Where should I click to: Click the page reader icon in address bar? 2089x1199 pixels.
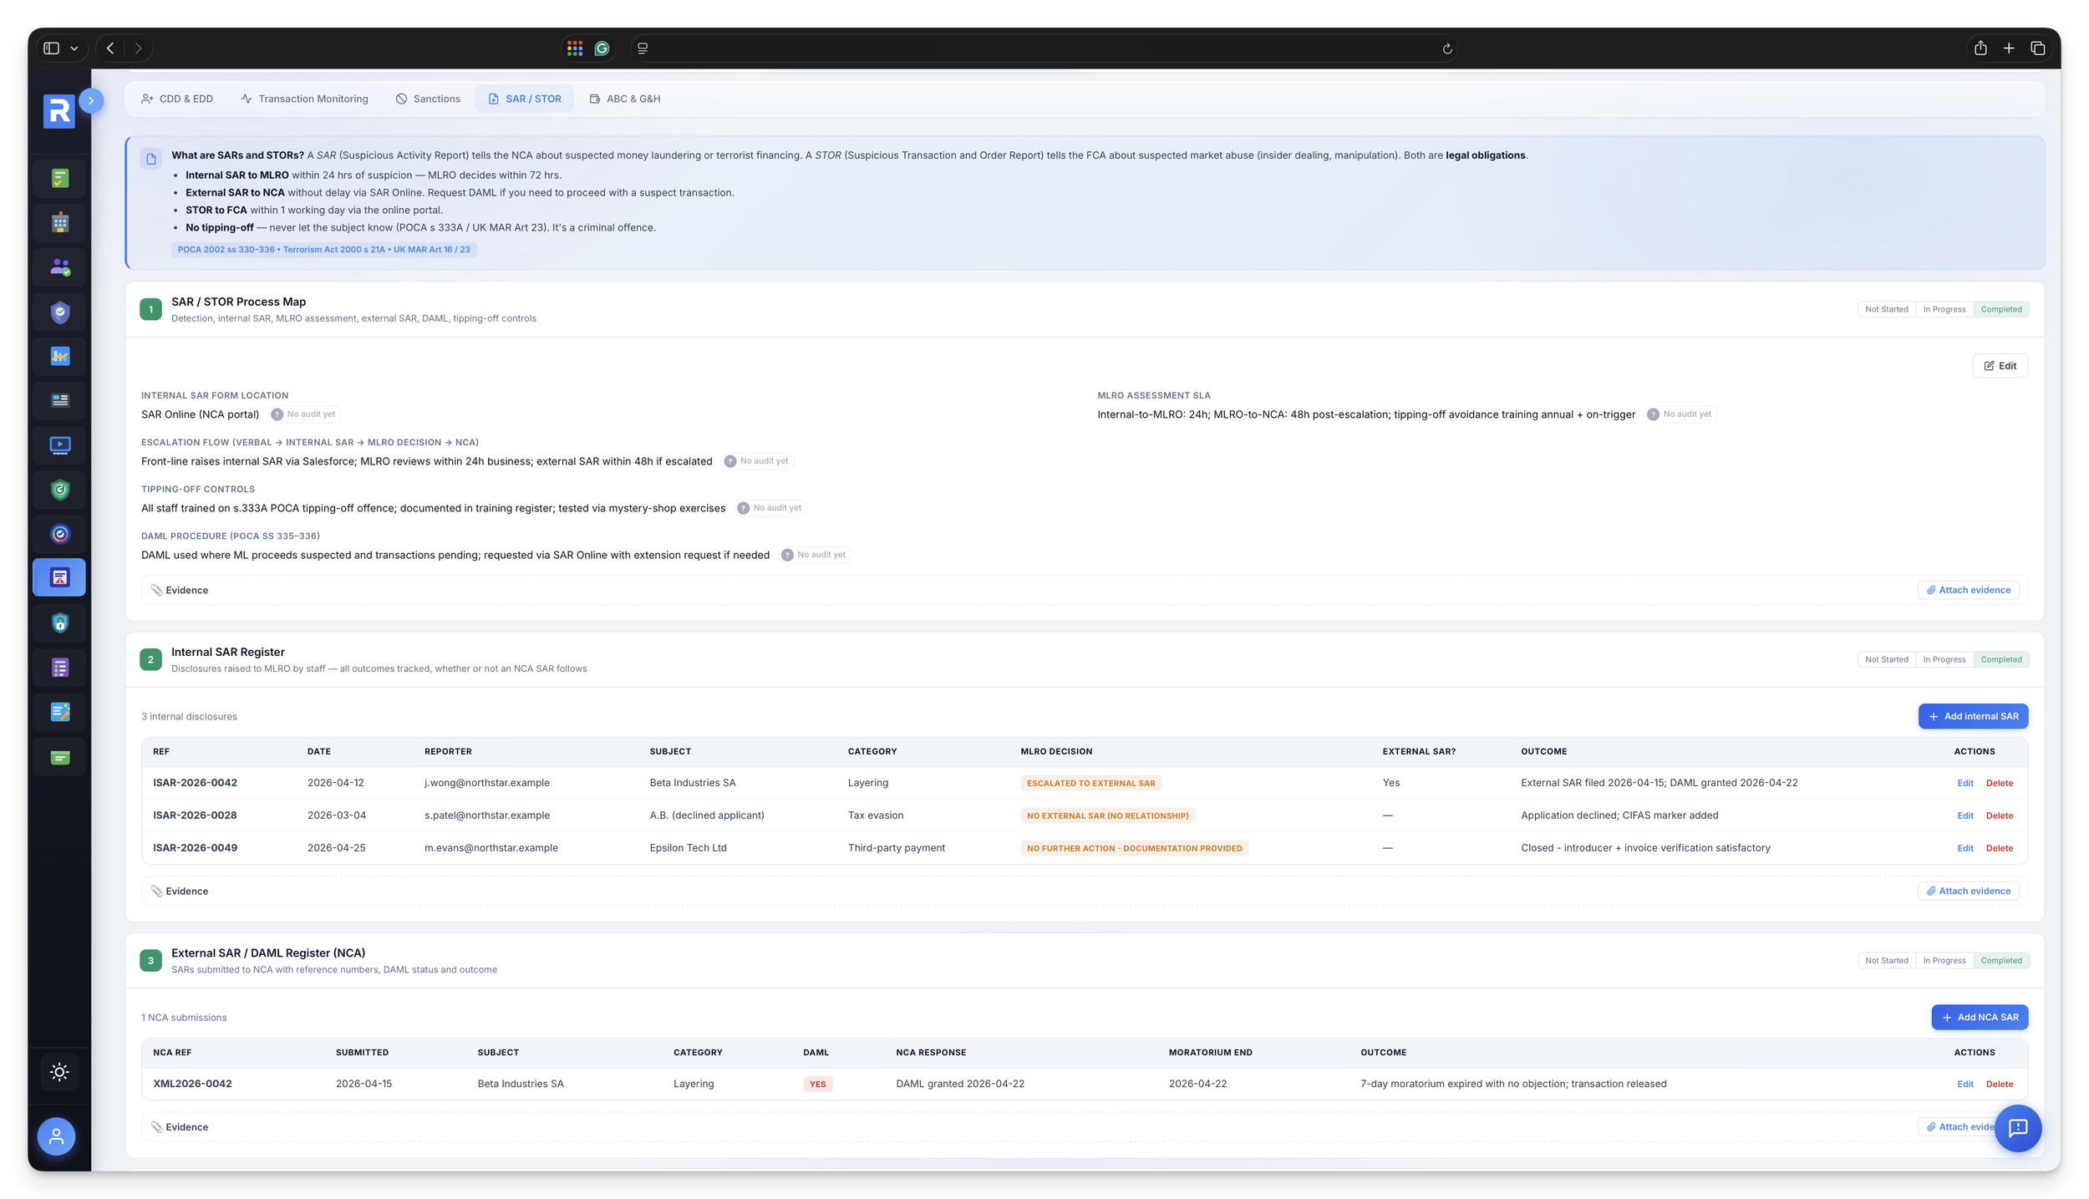coord(643,48)
